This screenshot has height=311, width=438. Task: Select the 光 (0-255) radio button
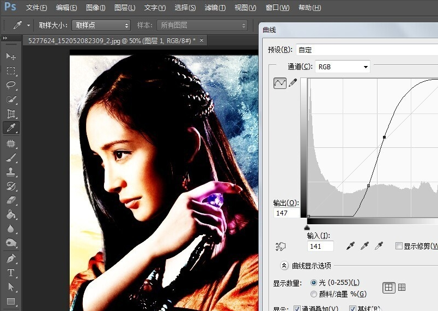(x=314, y=283)
